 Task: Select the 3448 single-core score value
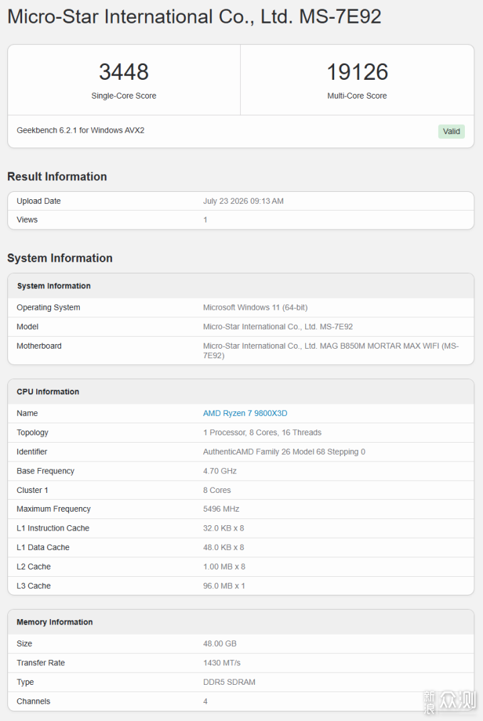pyautogui.click(x=123, y=72)
